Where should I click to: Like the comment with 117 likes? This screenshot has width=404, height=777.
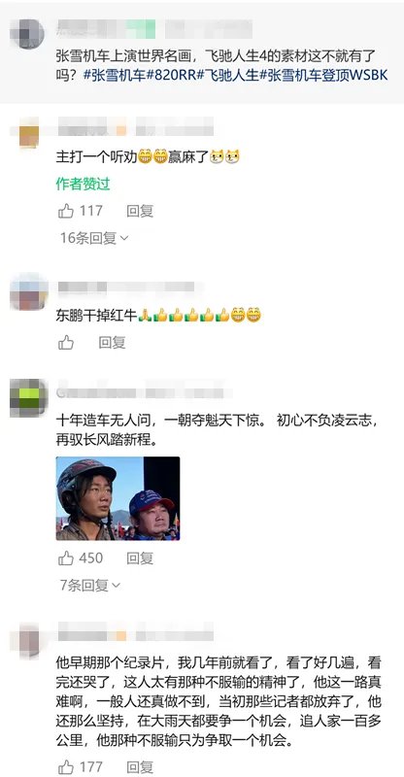click(x=66, y=211)
